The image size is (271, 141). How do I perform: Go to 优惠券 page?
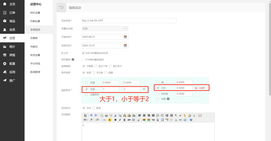34,38
